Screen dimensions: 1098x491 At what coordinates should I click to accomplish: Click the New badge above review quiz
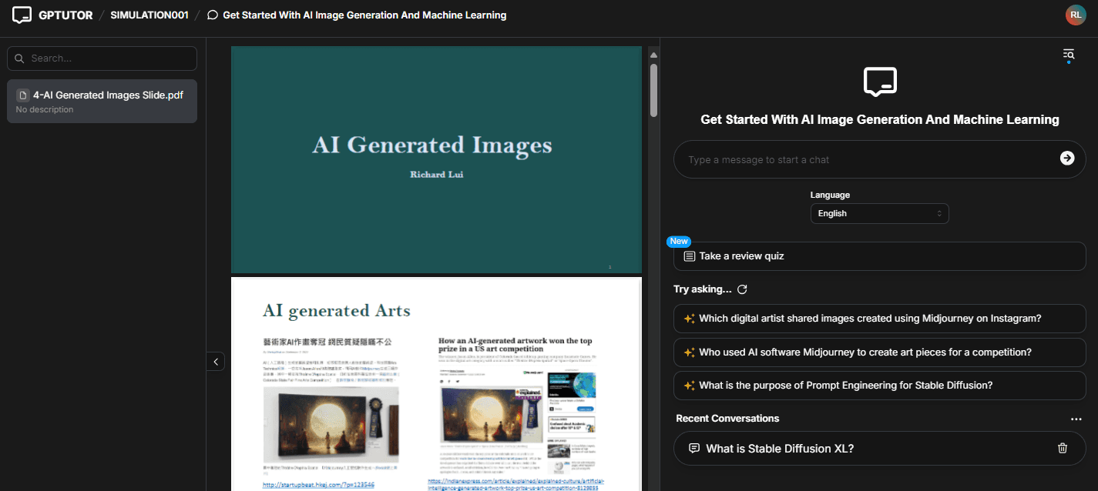[x=679, y=241]
